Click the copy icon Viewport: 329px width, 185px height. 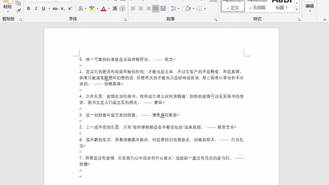19,3
